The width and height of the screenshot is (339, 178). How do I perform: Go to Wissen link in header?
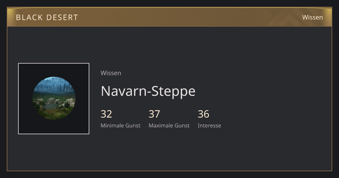point(312,17)
